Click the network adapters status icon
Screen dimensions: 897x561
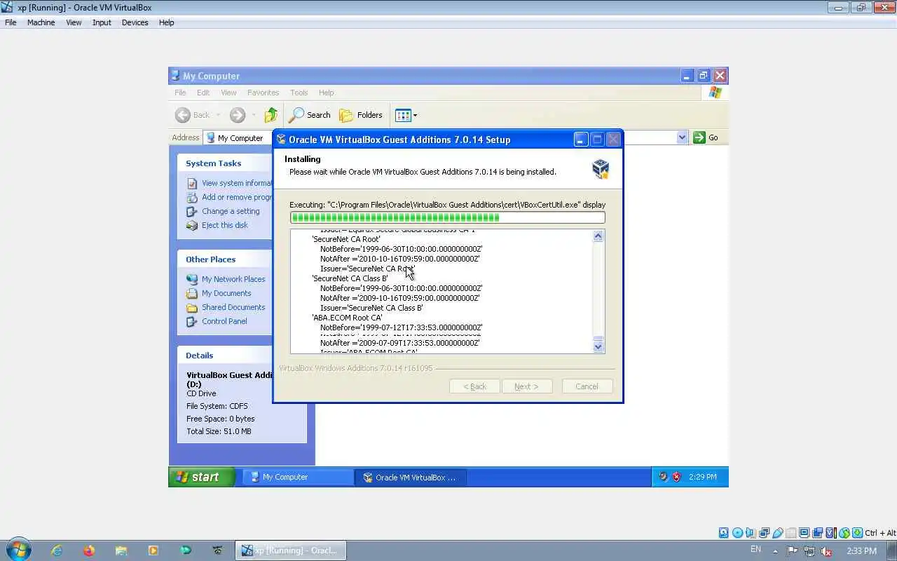(764, 533)
